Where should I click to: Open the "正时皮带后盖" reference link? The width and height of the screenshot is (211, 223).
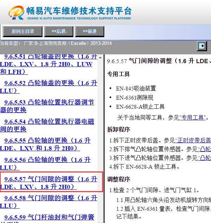pos(193,141)
